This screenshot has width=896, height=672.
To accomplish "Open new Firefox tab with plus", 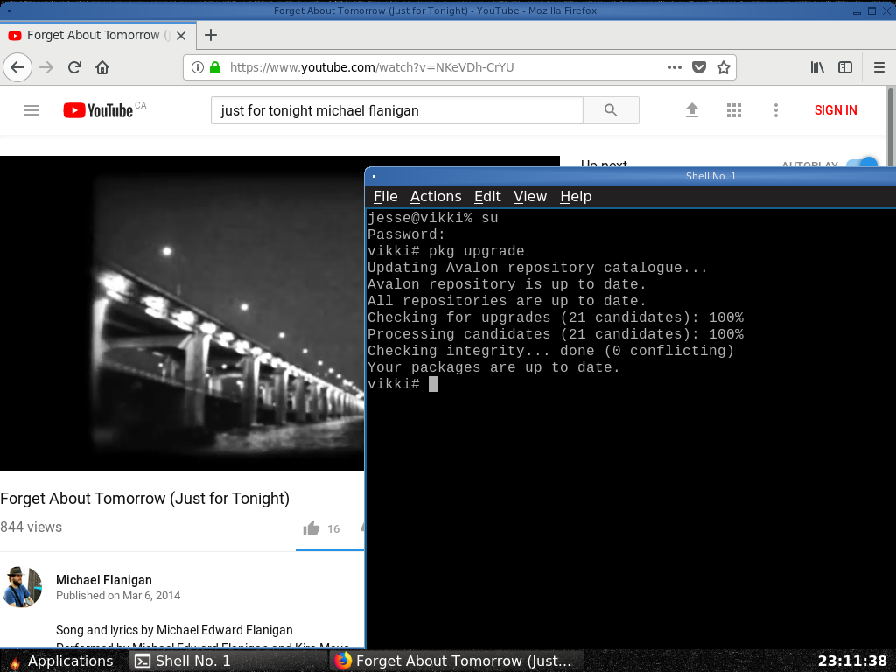I will (x=211, y=35).
